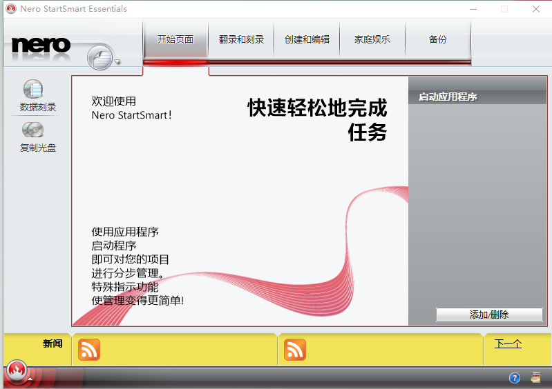Go to the 备份 tab
The image size is (552, 389).
[438, 39]
